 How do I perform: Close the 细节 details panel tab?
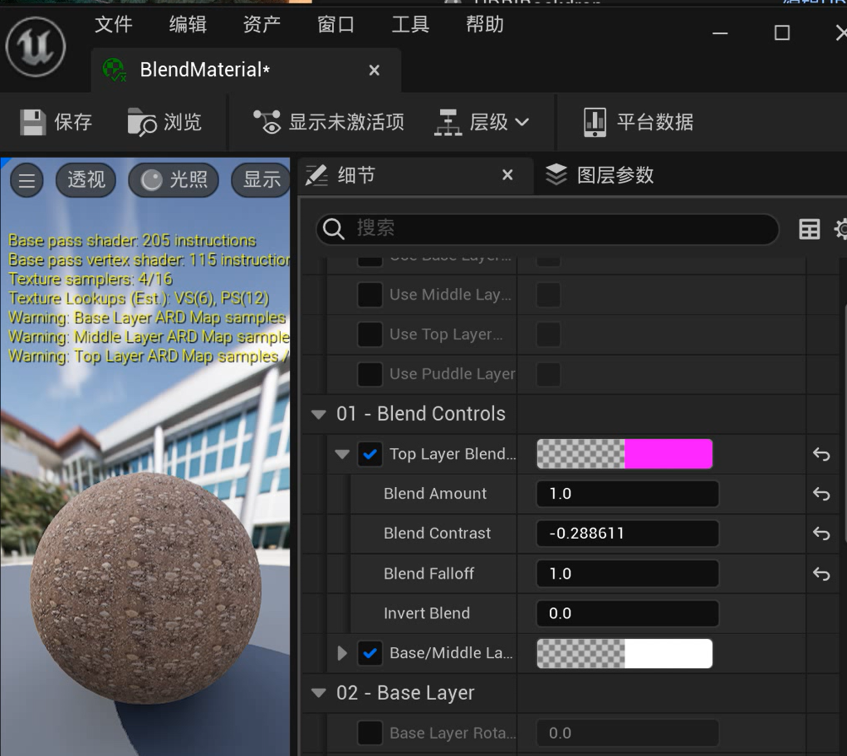pos(507,175)
